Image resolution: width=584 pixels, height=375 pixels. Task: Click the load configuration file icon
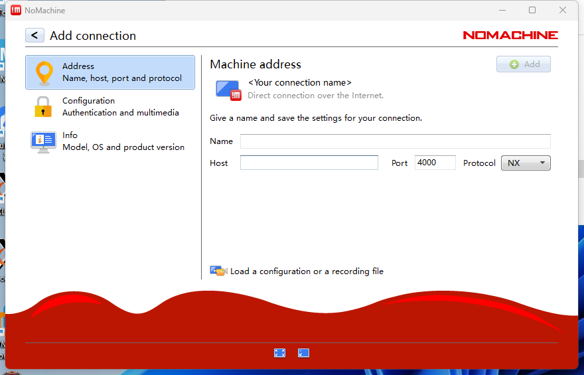click(x=218, y=271)
